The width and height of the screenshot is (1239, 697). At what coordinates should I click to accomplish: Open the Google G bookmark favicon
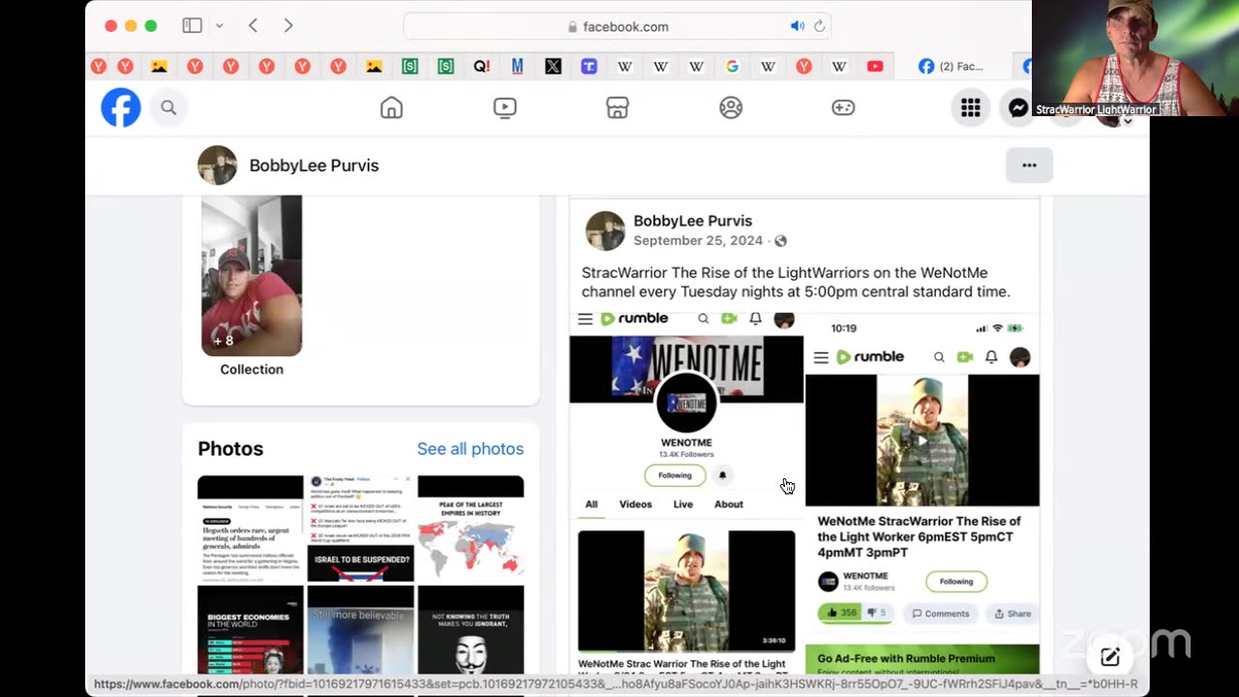(x=732, y=66)
